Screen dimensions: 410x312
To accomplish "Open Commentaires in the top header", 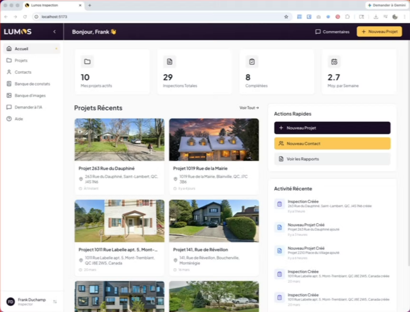I will coord(332,32).
